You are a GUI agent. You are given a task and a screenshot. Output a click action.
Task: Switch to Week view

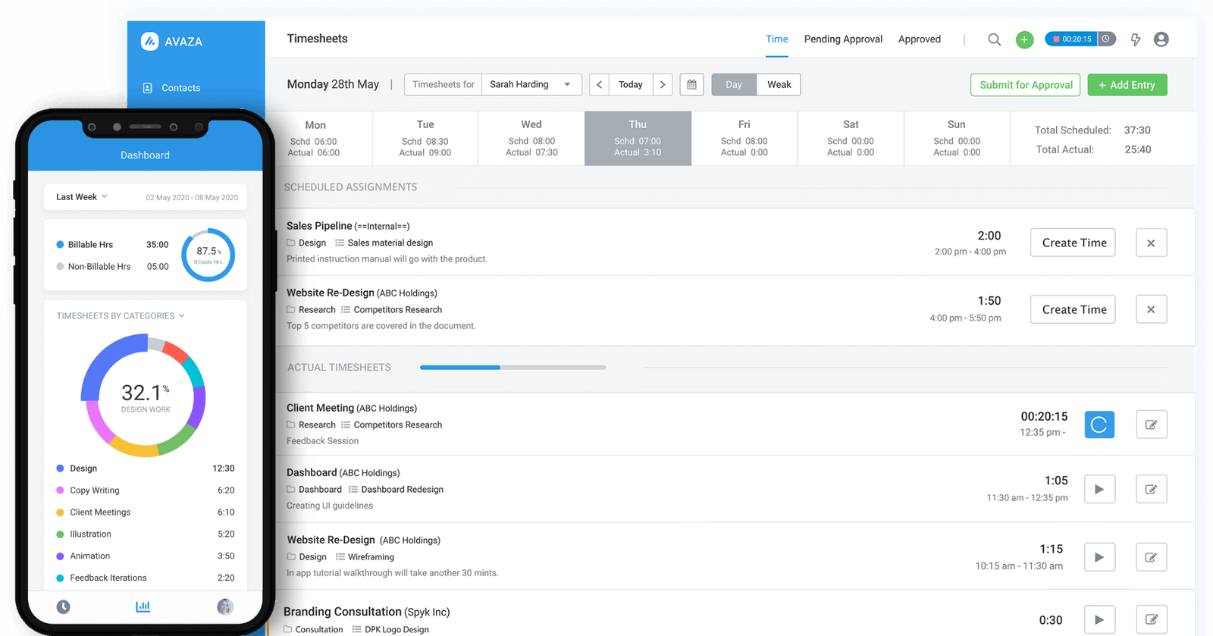pos(779,85)
